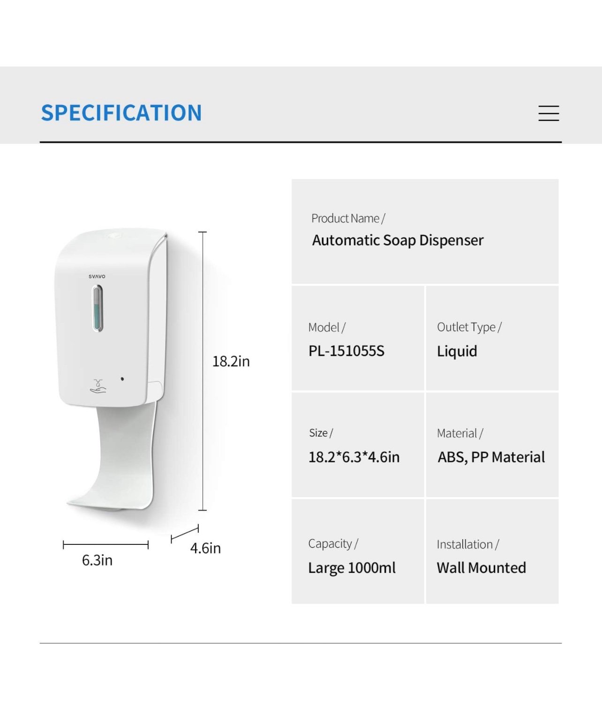
Task: Click the liquid level window on dispenser
Action: click(x=98, y=308)
